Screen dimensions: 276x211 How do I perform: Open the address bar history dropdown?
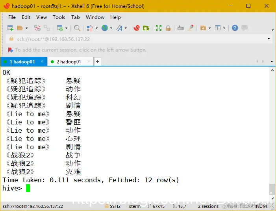coord(269,39)
